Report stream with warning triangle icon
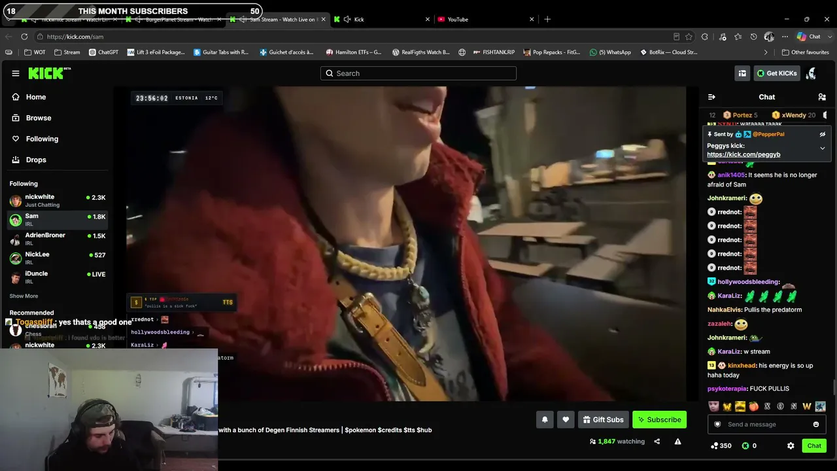The image size is (837, 471). click(x=678, y=442)
